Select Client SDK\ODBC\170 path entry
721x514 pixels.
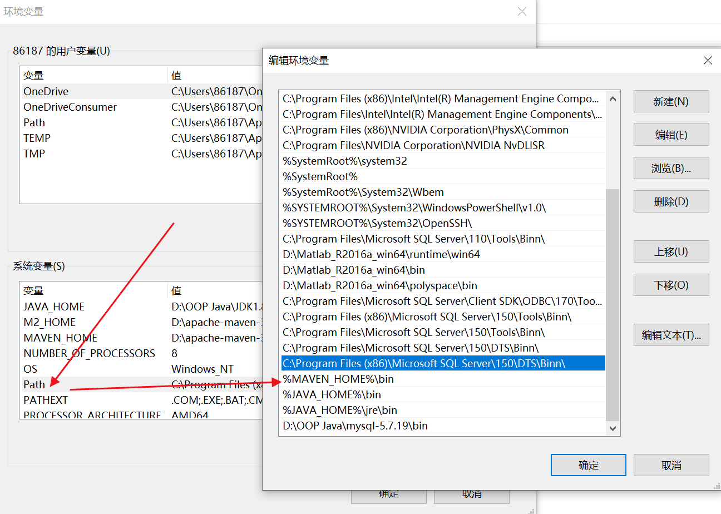click(443, 301)
